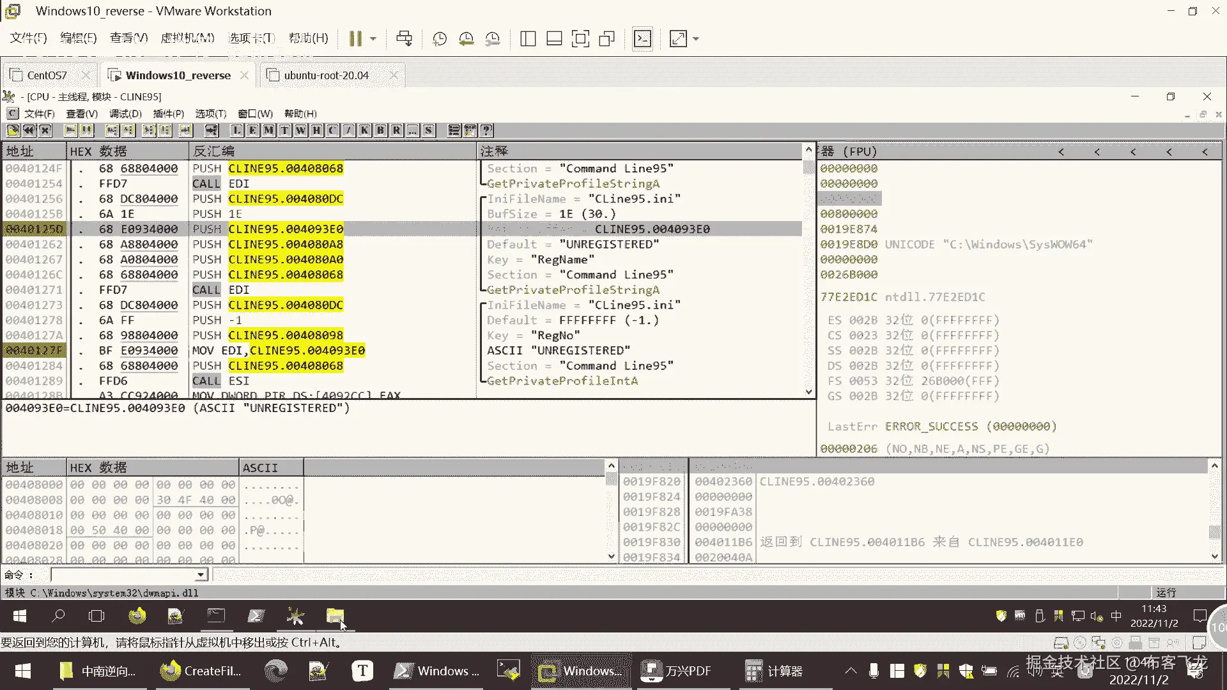This screenshot has height=690, width=1227.
Task: Open the 调试(D) debug menu
Action: pos(125,114)
